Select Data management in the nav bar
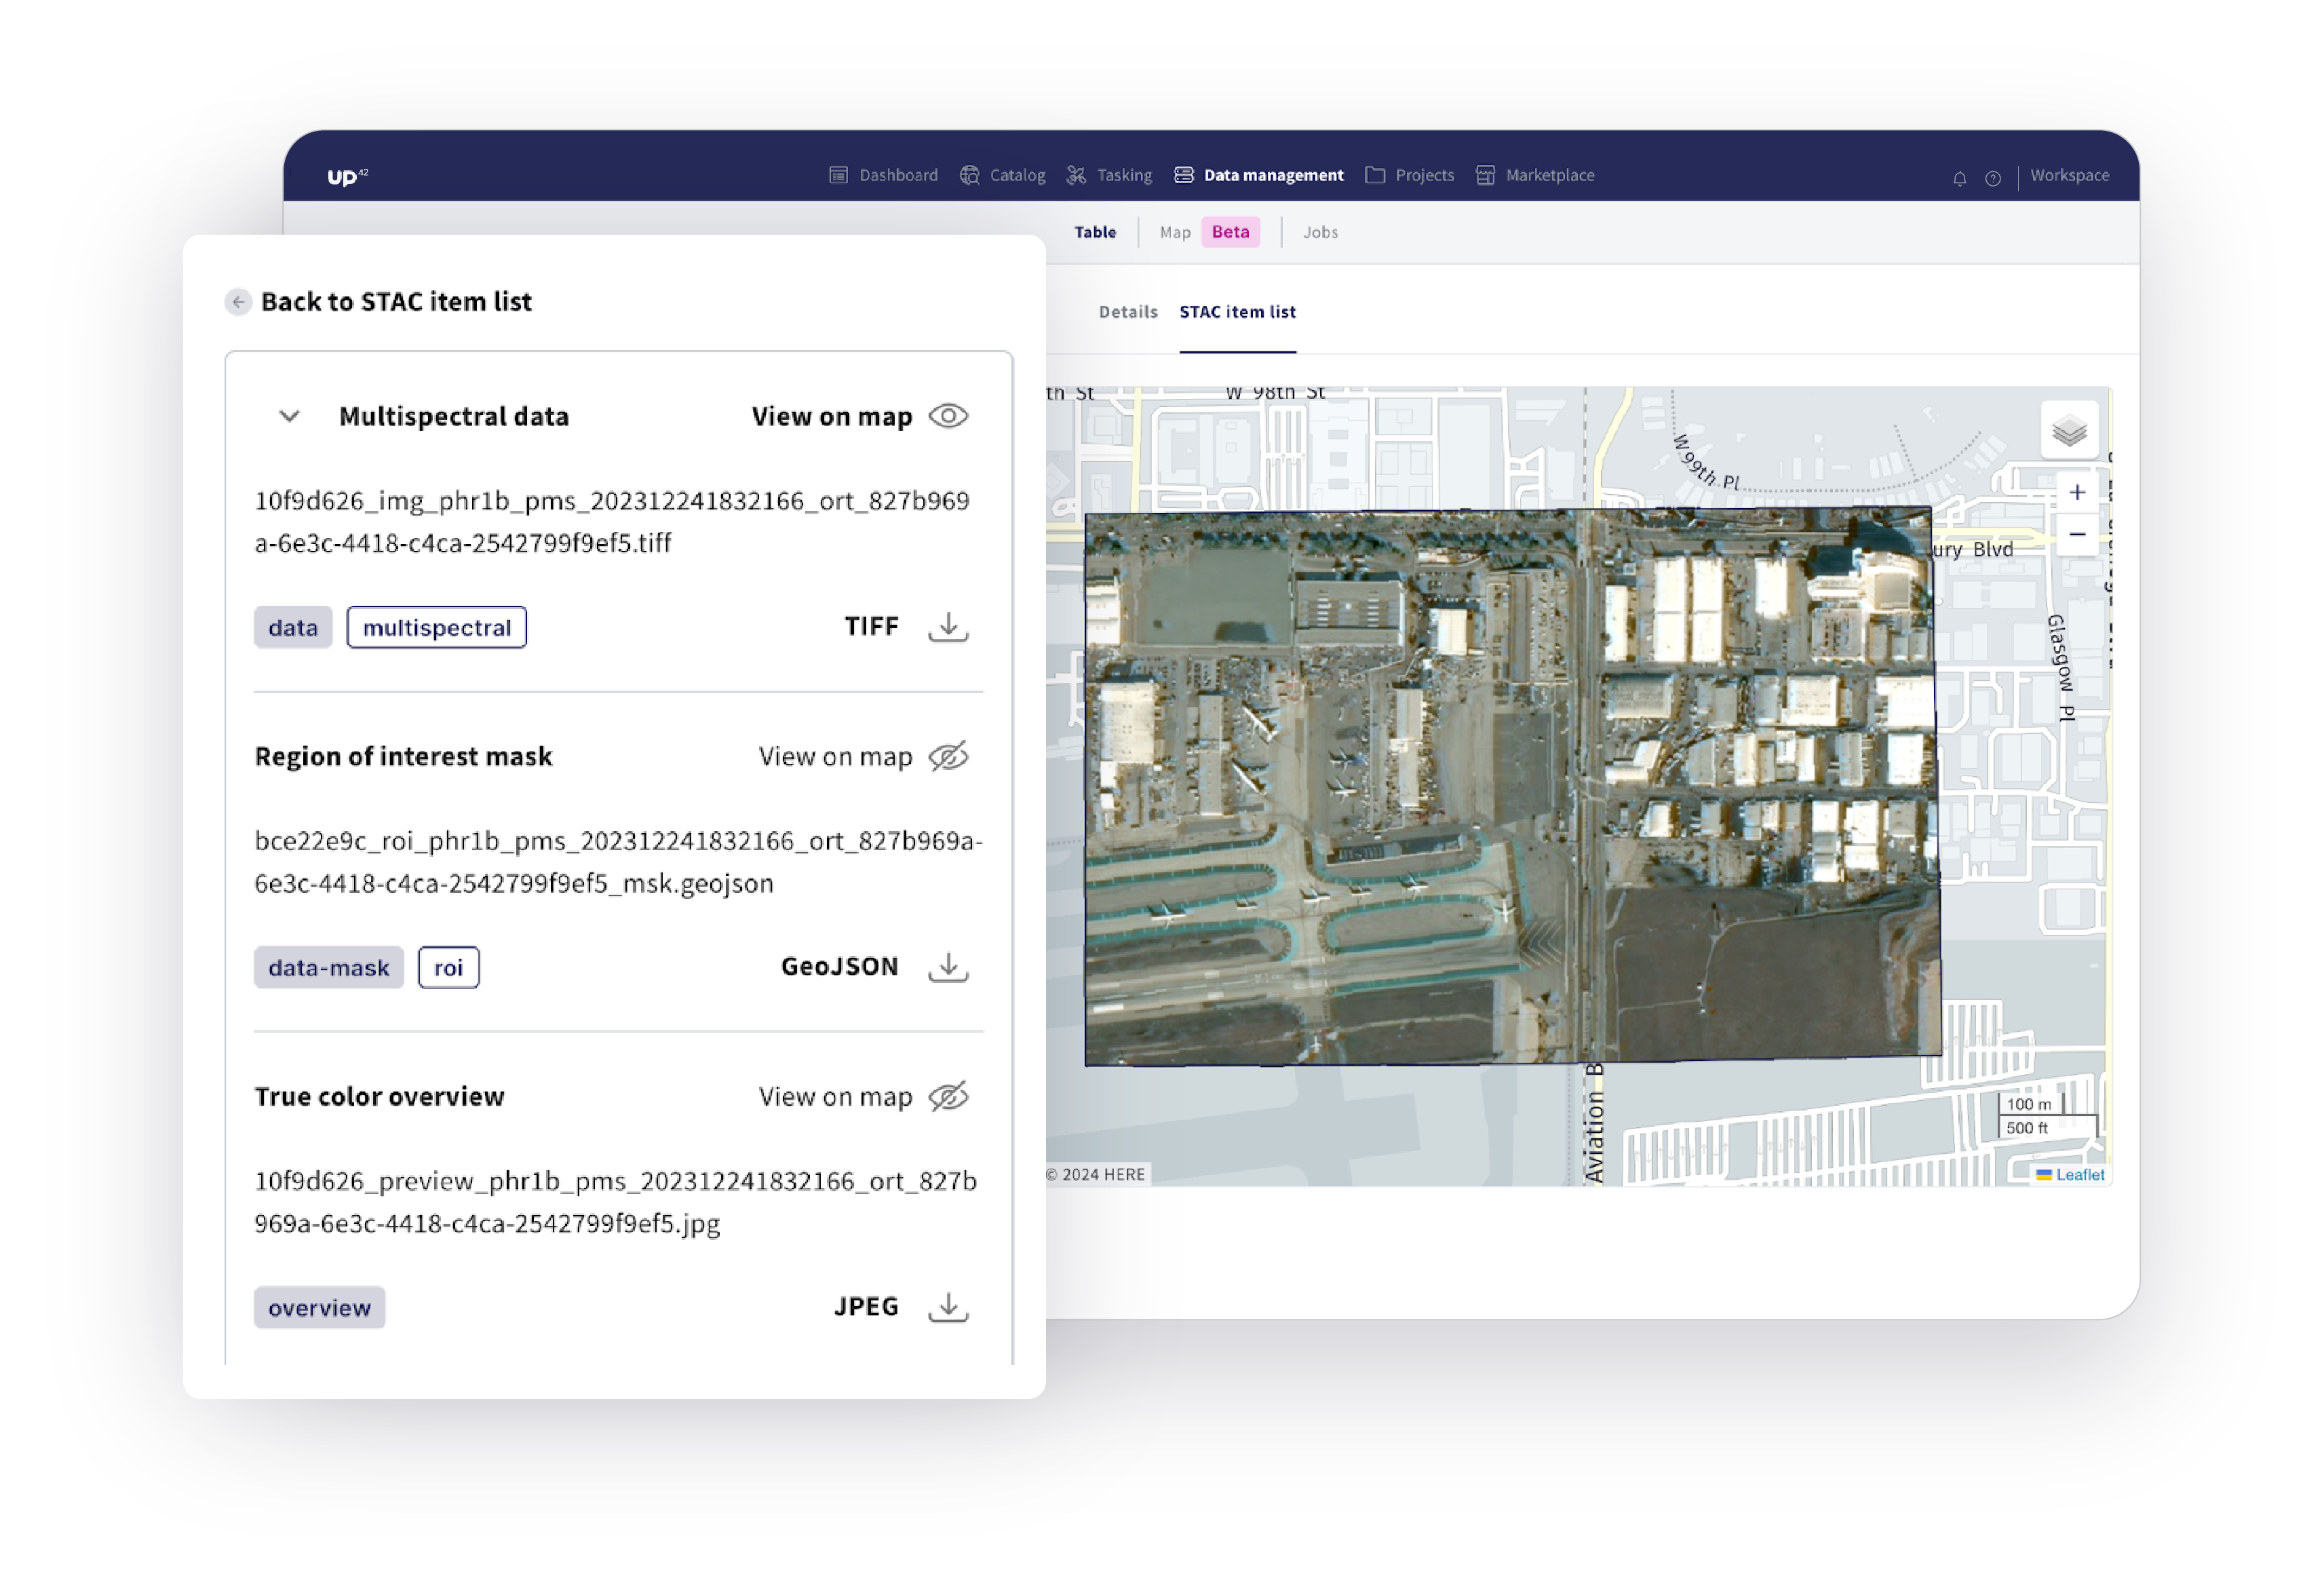The height and width of the screenshot is (1582, 2324). [x=1258, y=175]
